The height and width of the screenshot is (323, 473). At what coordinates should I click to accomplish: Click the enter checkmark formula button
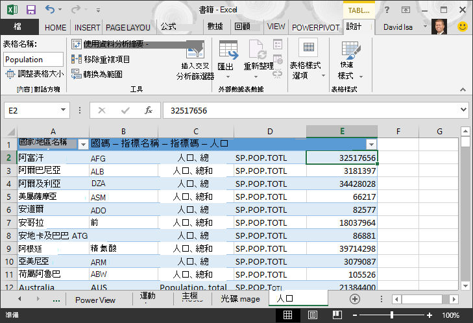click(125, 110)
